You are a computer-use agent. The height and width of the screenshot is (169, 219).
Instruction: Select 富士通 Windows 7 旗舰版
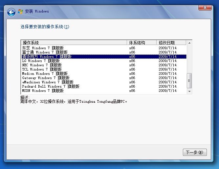point(104,52)
